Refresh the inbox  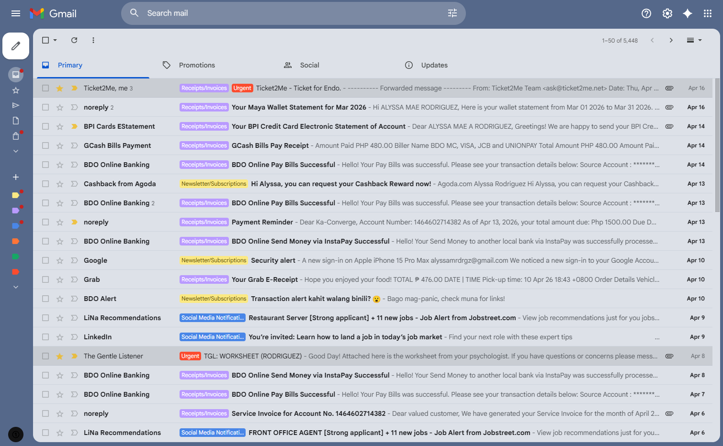pyautogui.click(x=74, y=40)
